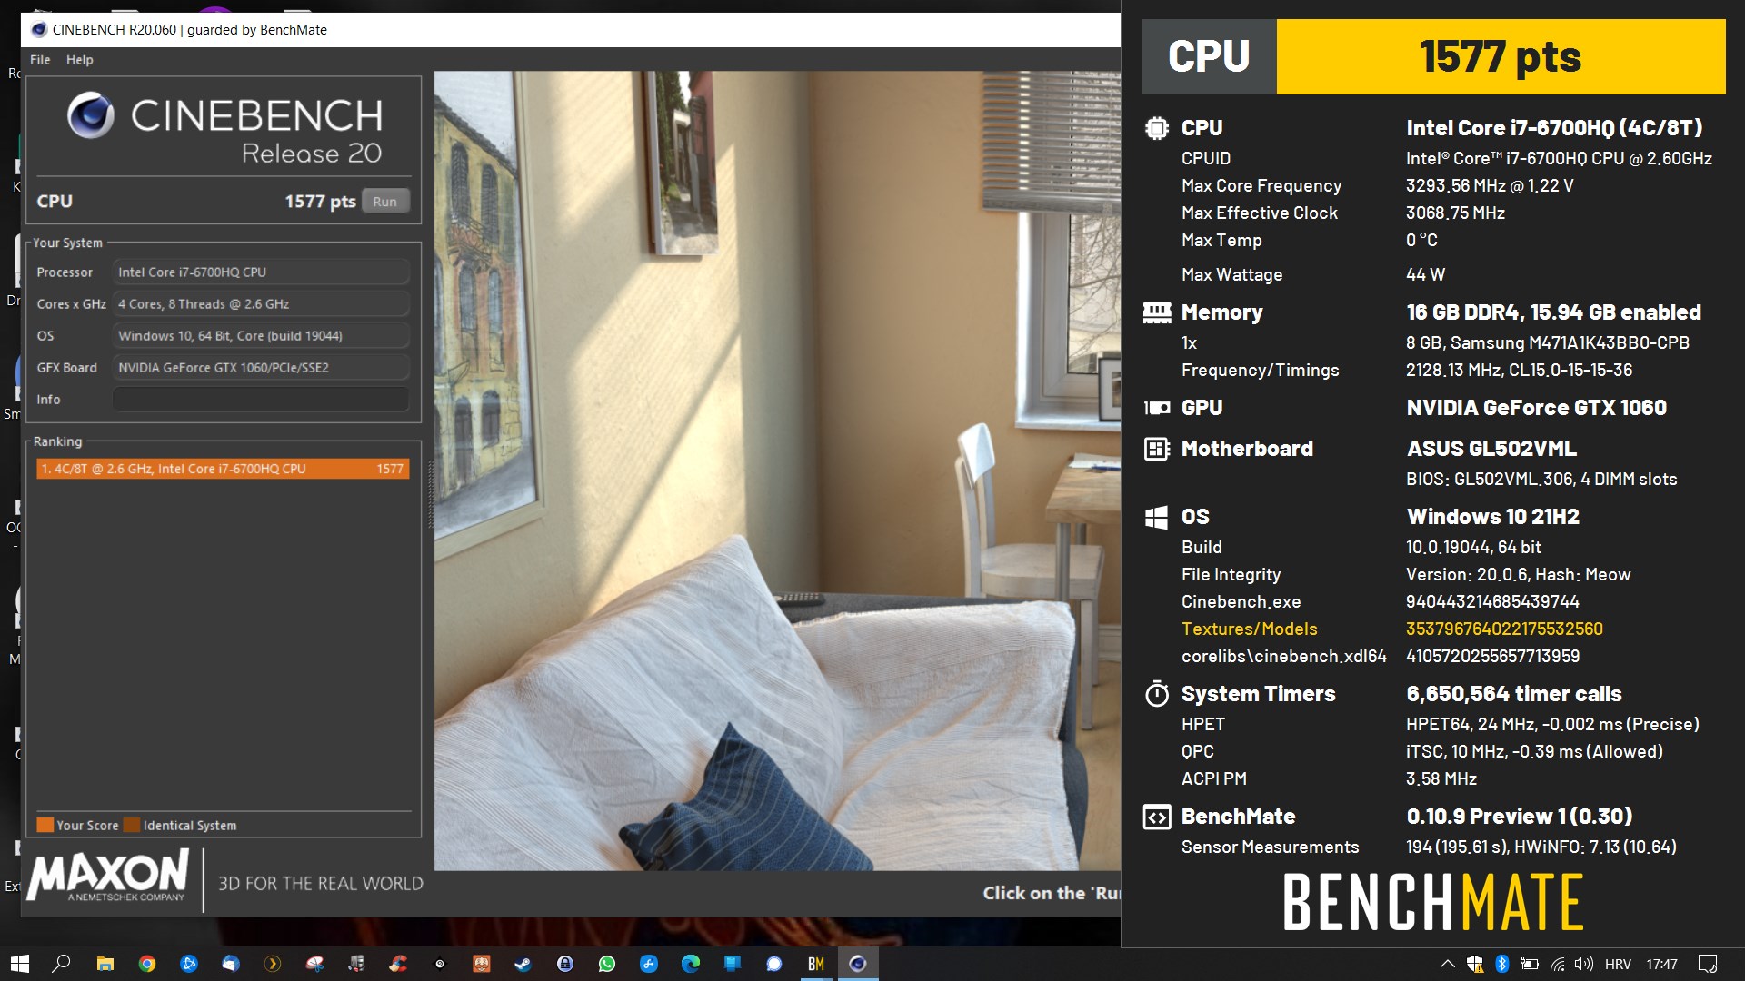Screen dimensions: 1745x981
Task: Click the System Timers stopwatch icon
Action: [x=1156, y=694]
